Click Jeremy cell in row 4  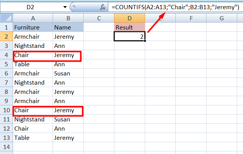tap(68, 55)
